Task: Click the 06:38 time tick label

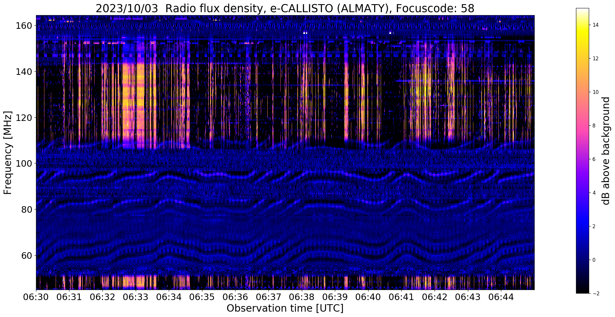Action: [x=302, y=297]
